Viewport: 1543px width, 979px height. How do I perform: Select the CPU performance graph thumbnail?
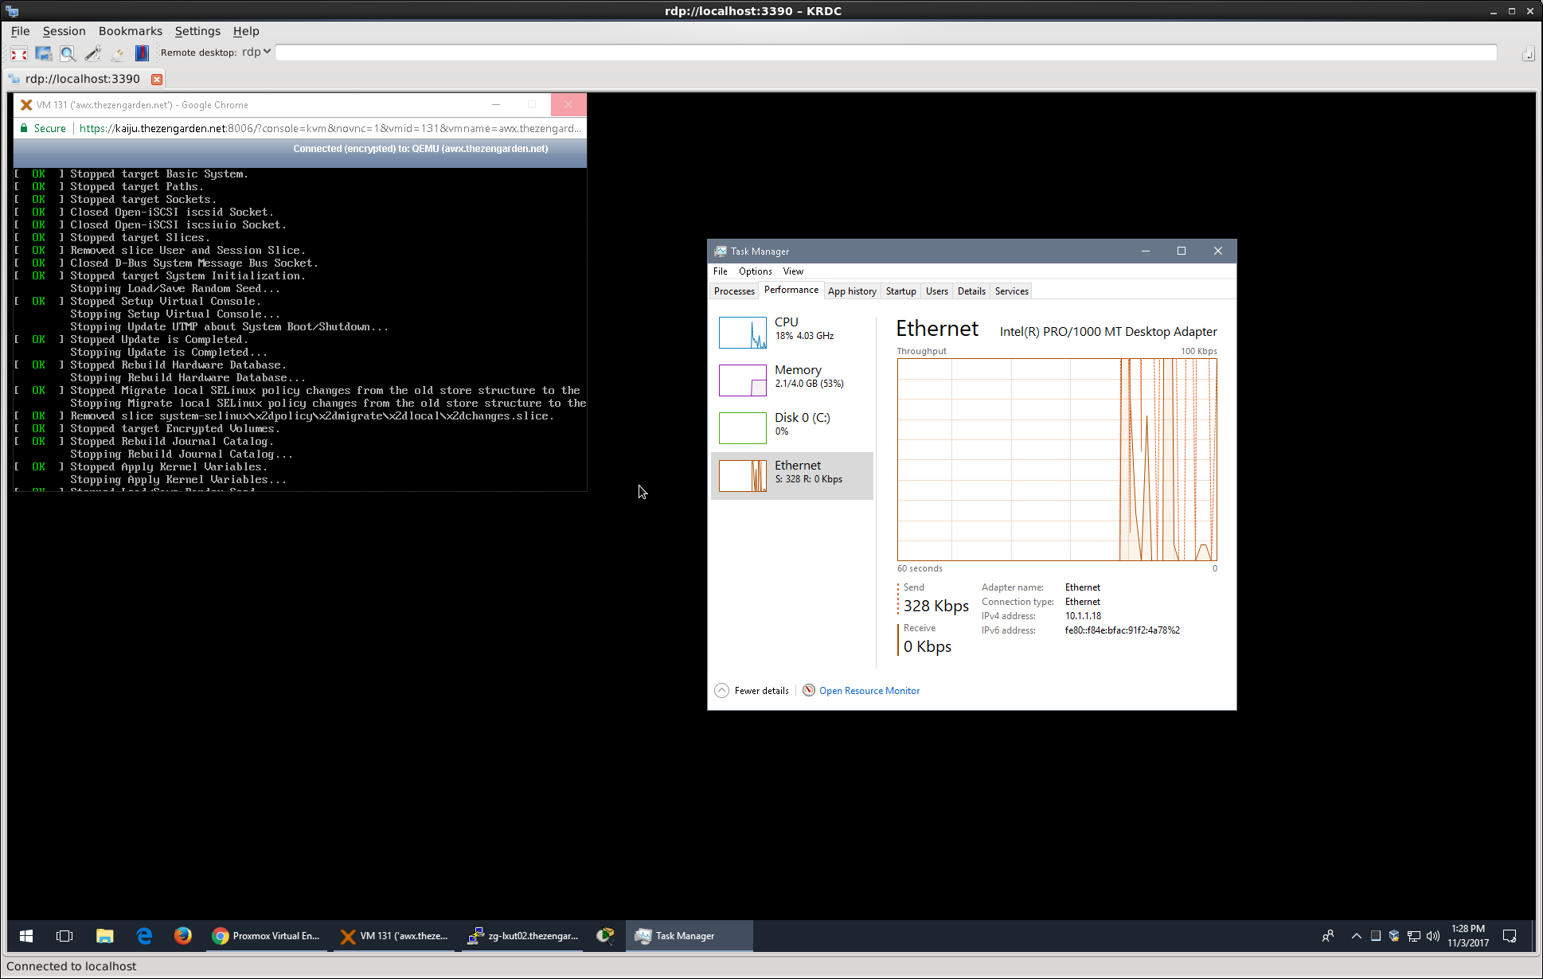click(x=743, y=333)
